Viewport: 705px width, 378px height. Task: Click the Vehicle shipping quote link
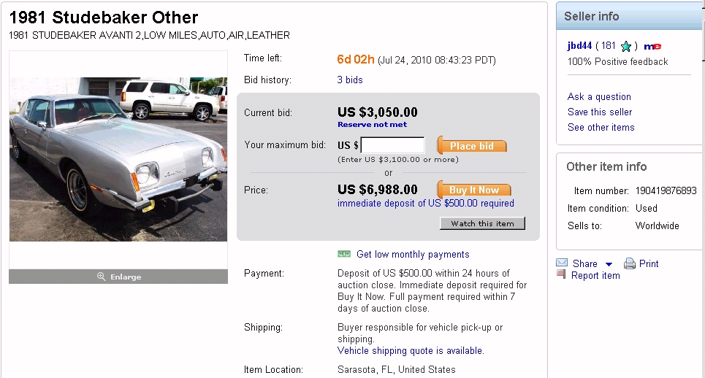(x=411, y=351)
